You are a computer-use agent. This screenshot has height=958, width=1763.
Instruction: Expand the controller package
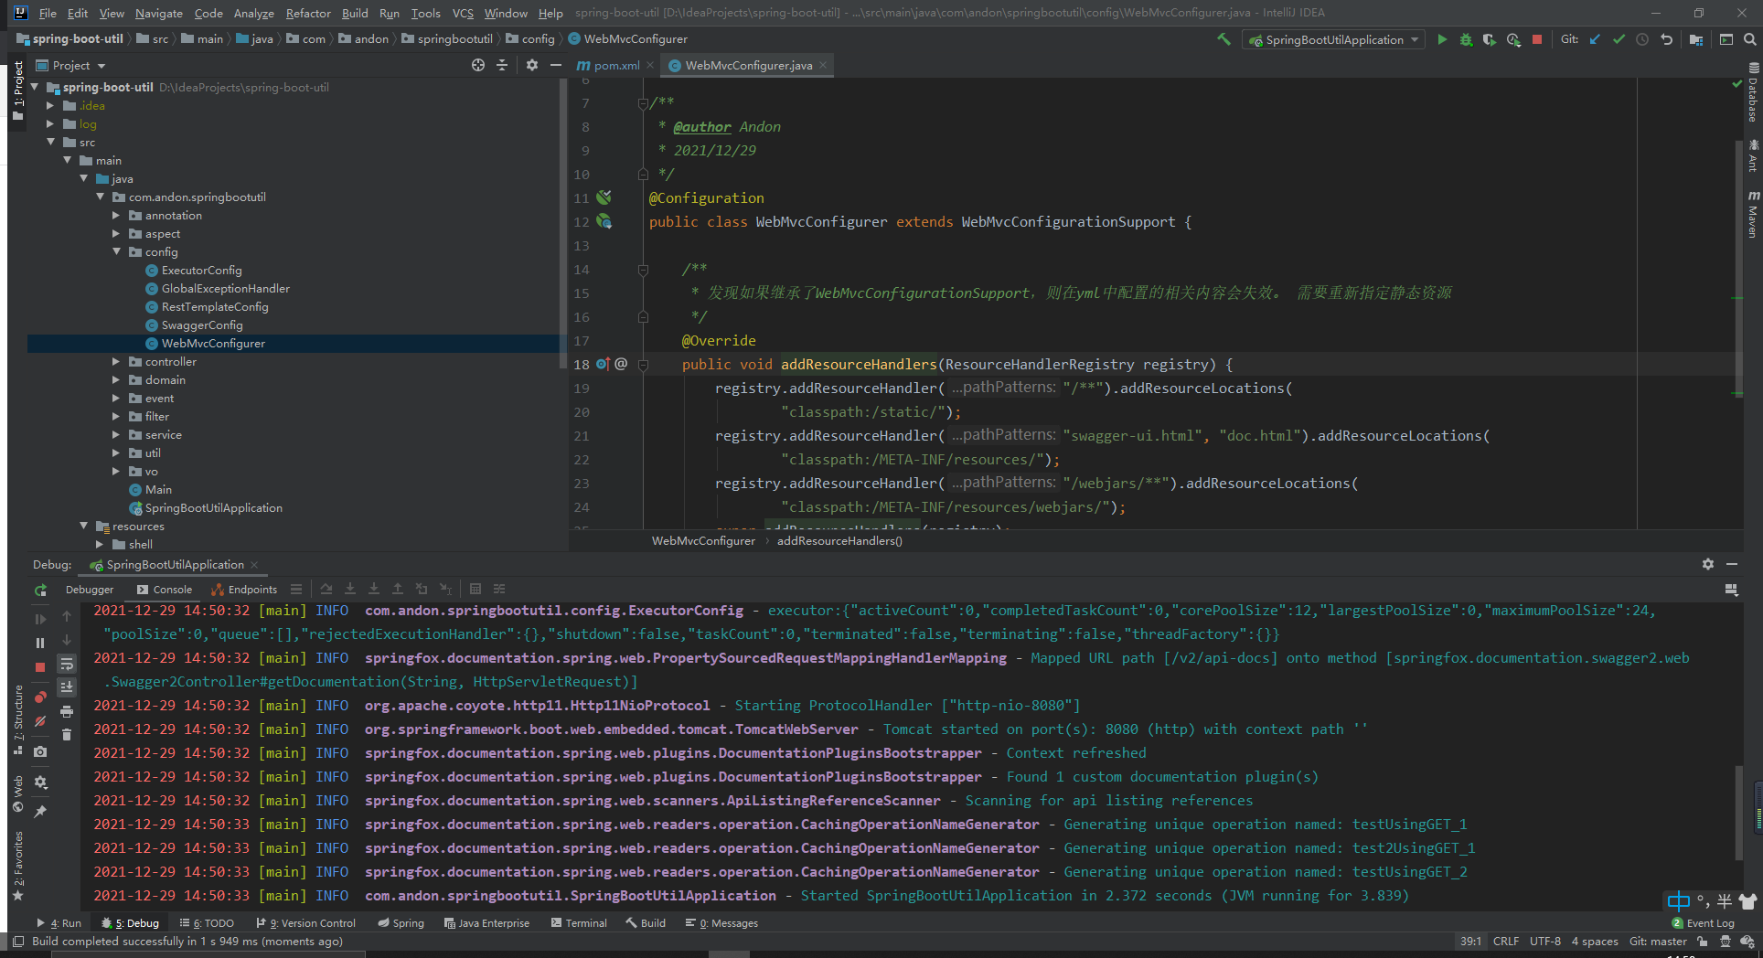click(117, 361)
